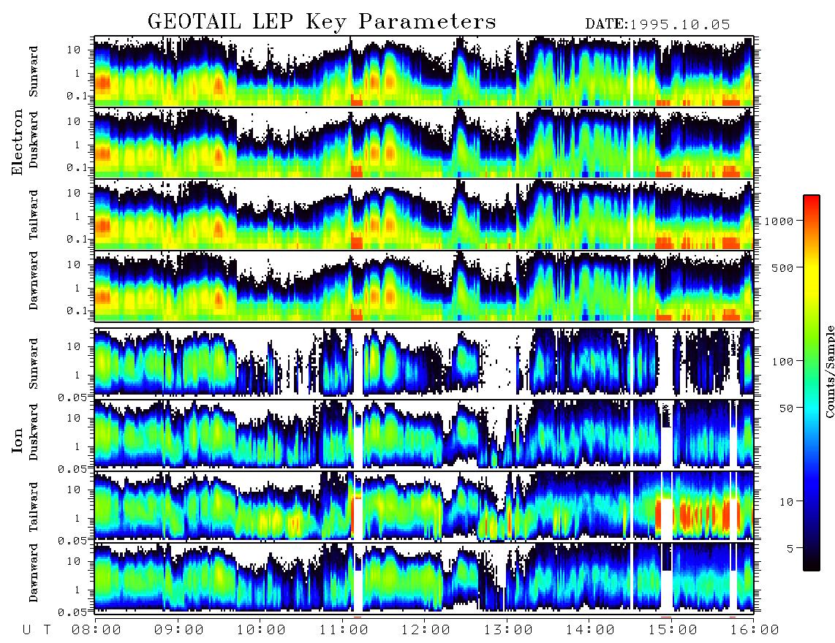Click inside the Electron Tailward spectrogram panel
This screenshot has height=643, width=835.
[x=424, y=214]
